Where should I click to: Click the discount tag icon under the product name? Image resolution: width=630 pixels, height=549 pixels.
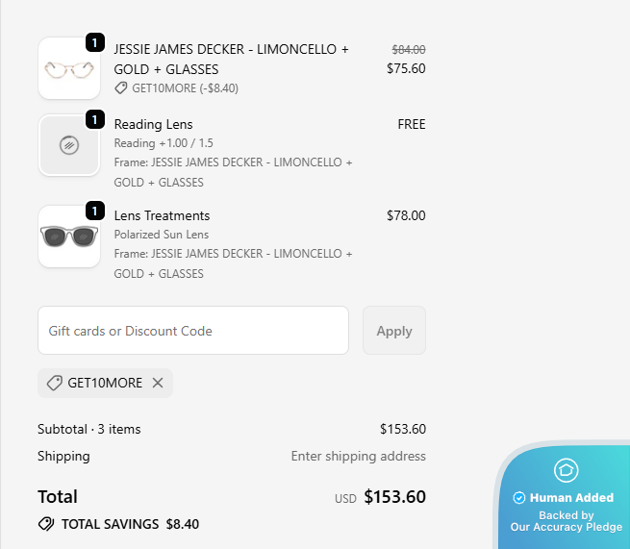[x=121, y=87]
